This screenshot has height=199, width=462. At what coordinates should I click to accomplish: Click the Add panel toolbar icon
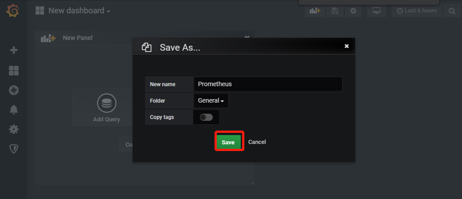(x=315, y=11)
